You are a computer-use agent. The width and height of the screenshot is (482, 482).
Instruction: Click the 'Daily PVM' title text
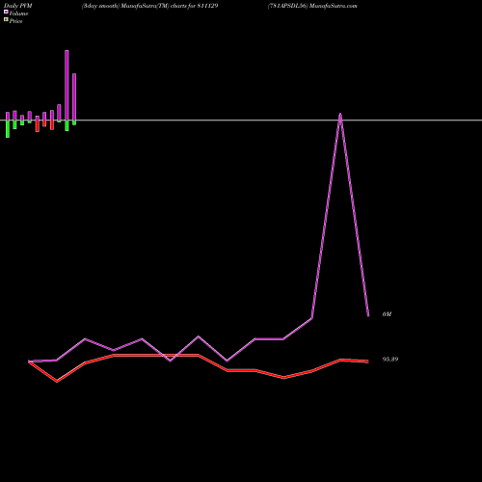[18, 6]
